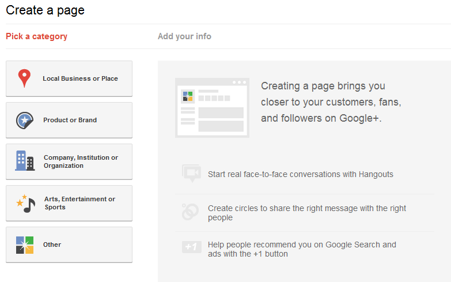Click the blue office buildings icon

point(25,160)
